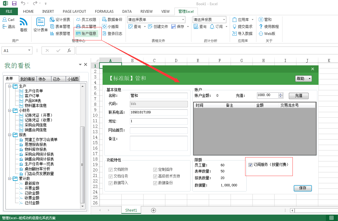Screen dimensions: 338x221
Task: Click the tree panel vertical scrollbar
Action: coord(82,165)
